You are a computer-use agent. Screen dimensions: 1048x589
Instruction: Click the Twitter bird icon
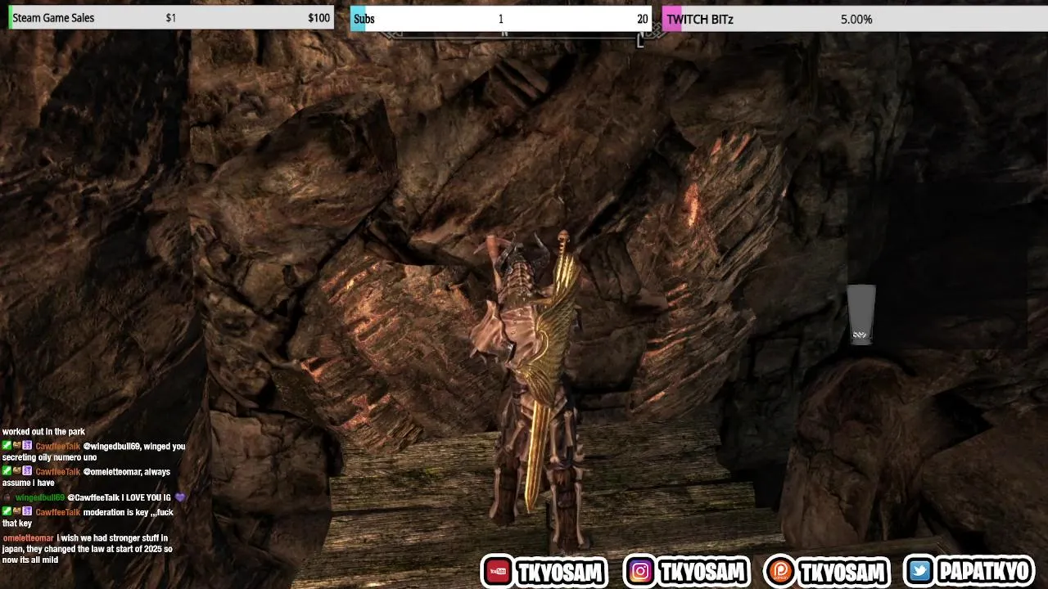pos(919,571)
